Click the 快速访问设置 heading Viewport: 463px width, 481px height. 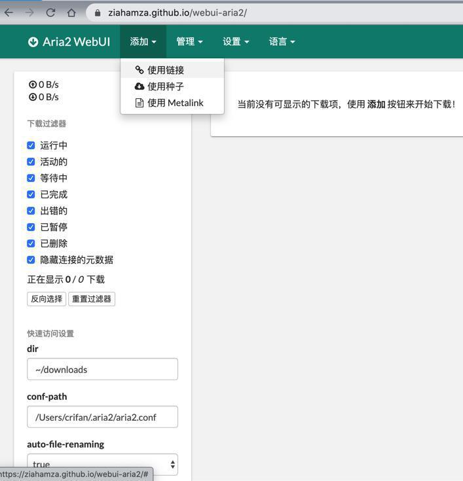50,334
